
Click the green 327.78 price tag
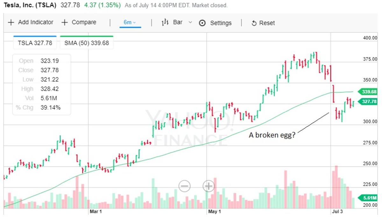click(368, 102)
